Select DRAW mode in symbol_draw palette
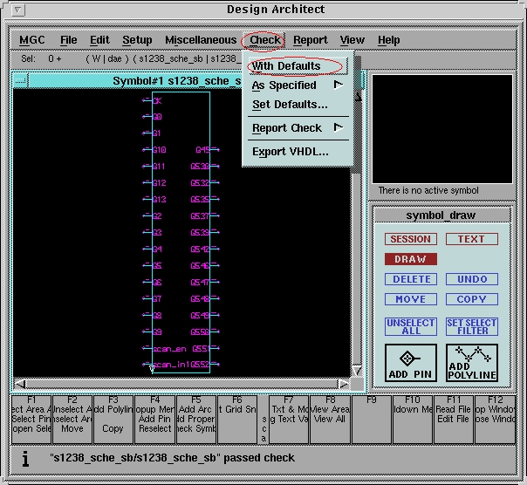The image size is (527, 485). [x=410, y=259]
